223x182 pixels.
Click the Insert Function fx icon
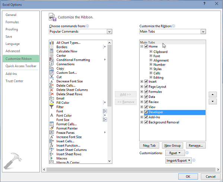[x=52, y=145]
